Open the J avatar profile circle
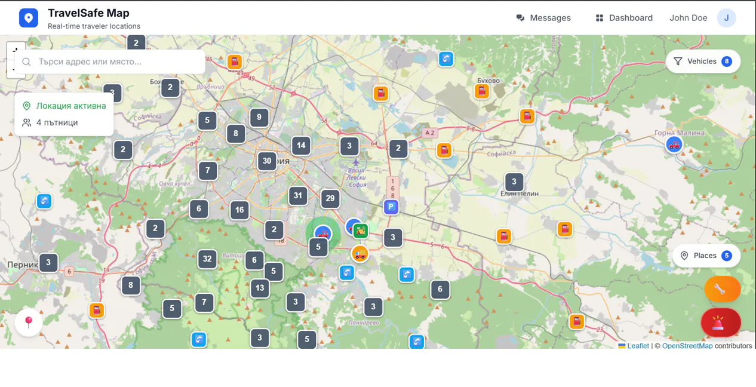This screenshot has width=756, height=387. pyautogui.click(x=726, y=18)
